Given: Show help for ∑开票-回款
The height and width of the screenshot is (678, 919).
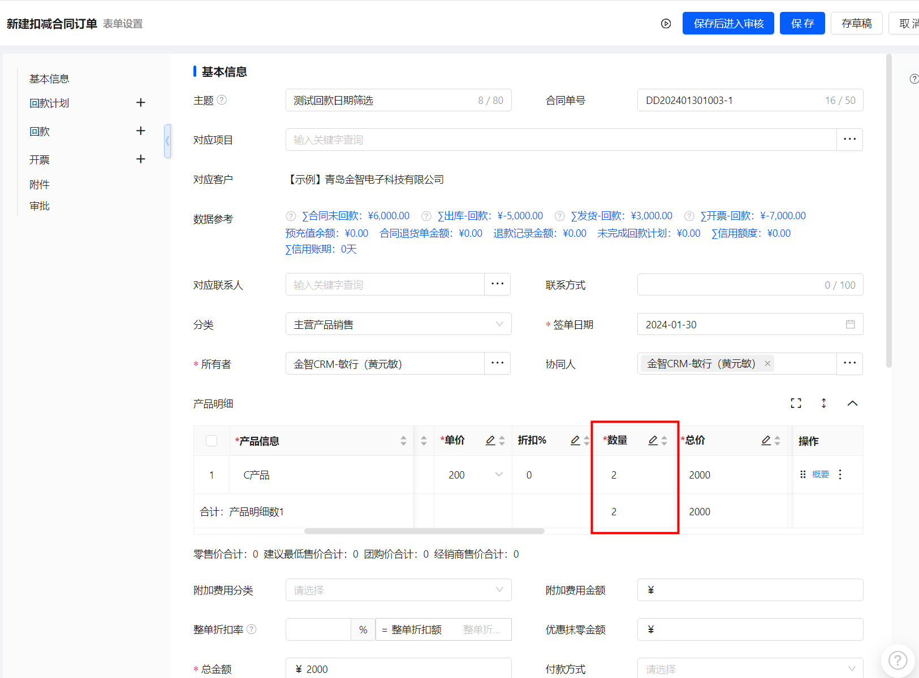Looking at the screenshot, I should (x=689, y=216).
